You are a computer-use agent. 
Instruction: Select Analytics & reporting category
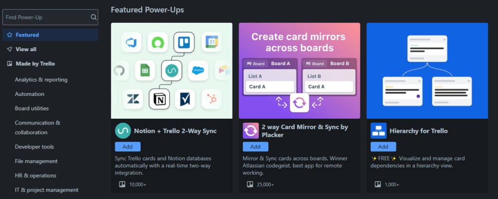41,79
